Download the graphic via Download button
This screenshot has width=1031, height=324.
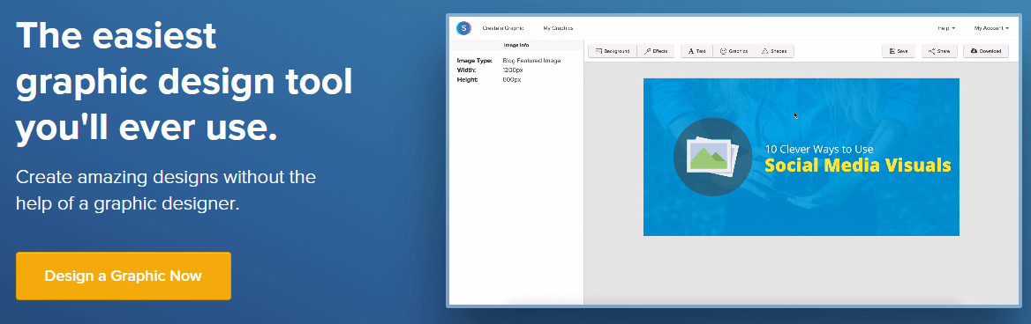(986, 51)
